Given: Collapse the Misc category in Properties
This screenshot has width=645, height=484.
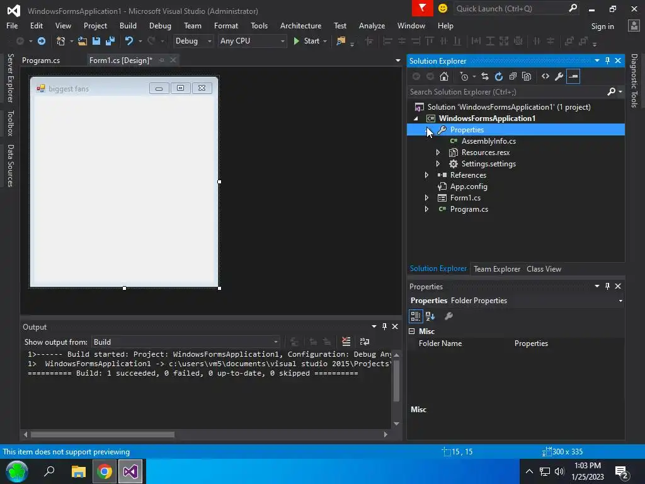Looking at the screenshot, I should pos(412,331).
